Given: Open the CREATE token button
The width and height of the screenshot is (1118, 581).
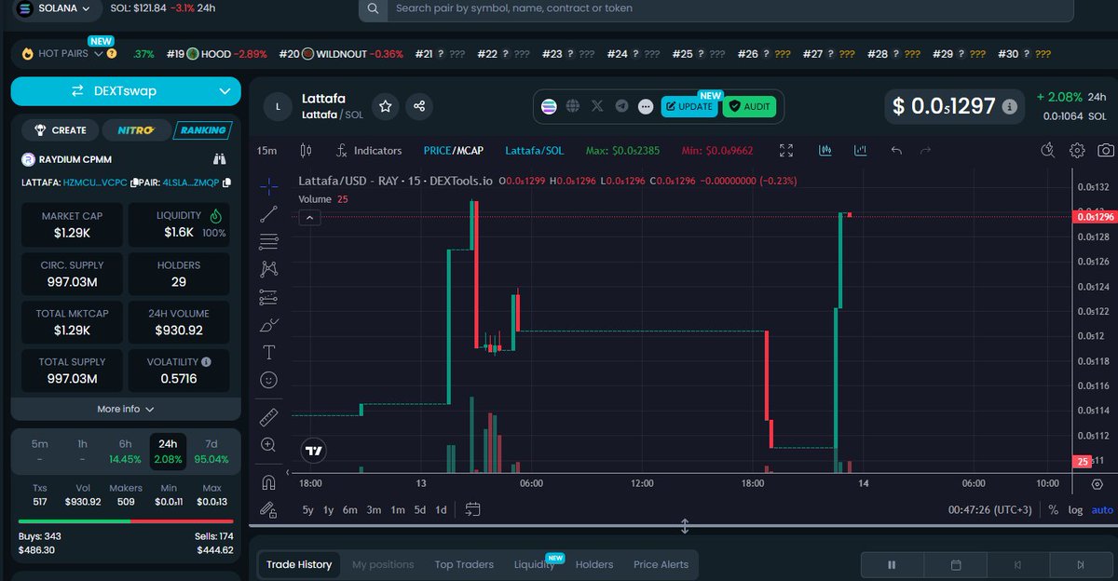Looking at the screenshot, I should [60, 130].
